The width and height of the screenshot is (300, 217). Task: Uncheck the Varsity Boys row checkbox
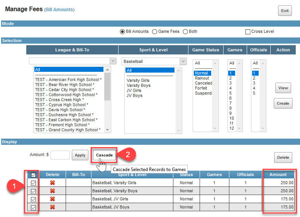tap(33, 191)
